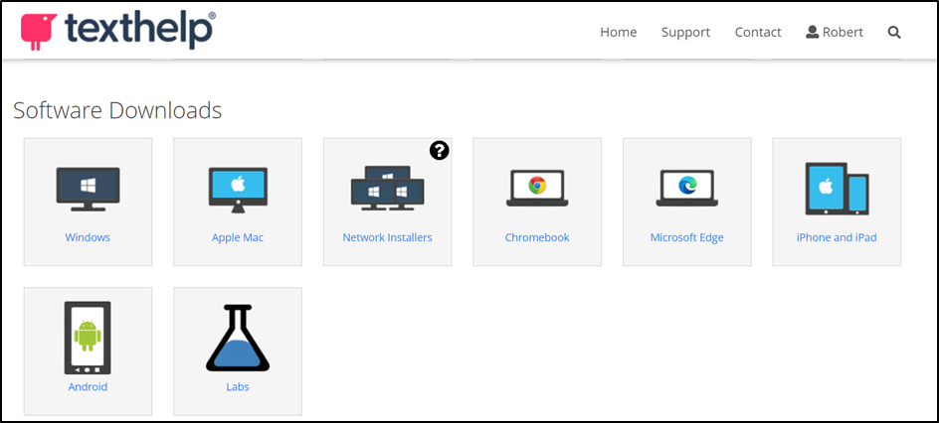Open the Apple Mac download link
The width and height of the screenshot is (939, 423).
tap(238, 237)
